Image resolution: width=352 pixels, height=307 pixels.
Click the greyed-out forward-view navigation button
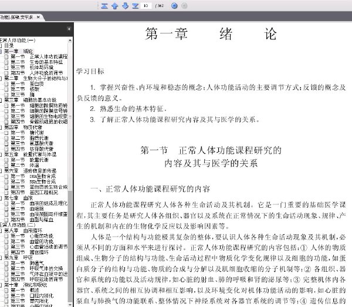tap(184, 6)
